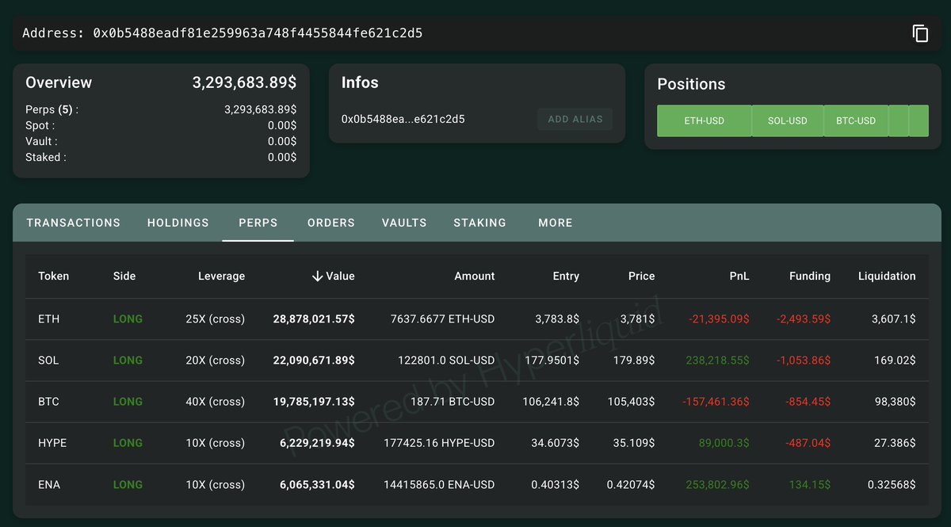Sort table by Price column header
The width and height of the screenshot is (951, 527).
click(642, 276)
